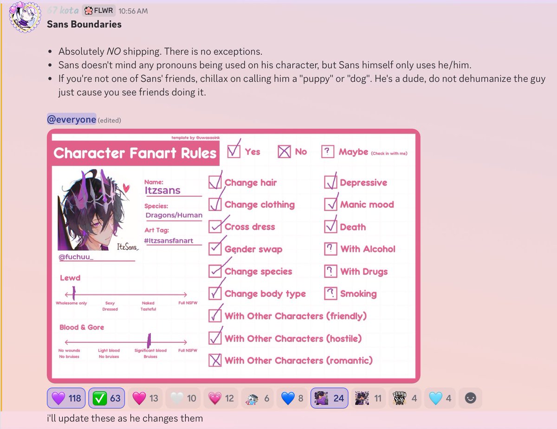The width and height of the screenshot is (557, 429).
Task: Click the Itzsans character portrait in image
Action: pos(98,210)
